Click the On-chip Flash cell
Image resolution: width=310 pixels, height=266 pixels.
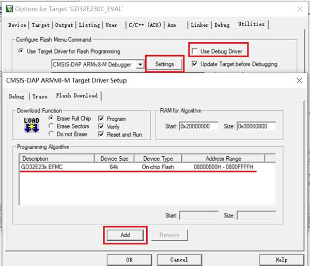(x=158, y=167)
